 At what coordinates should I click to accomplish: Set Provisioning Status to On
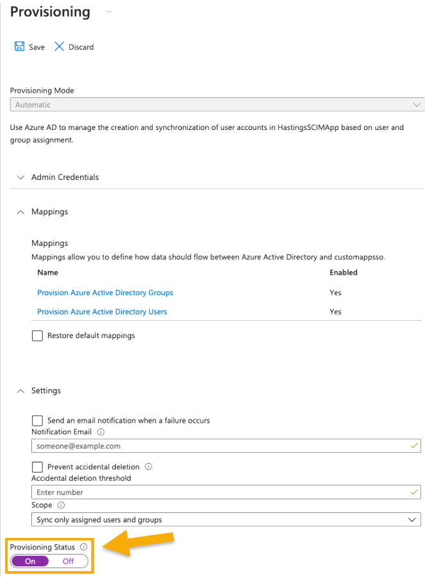click(30, 561)
